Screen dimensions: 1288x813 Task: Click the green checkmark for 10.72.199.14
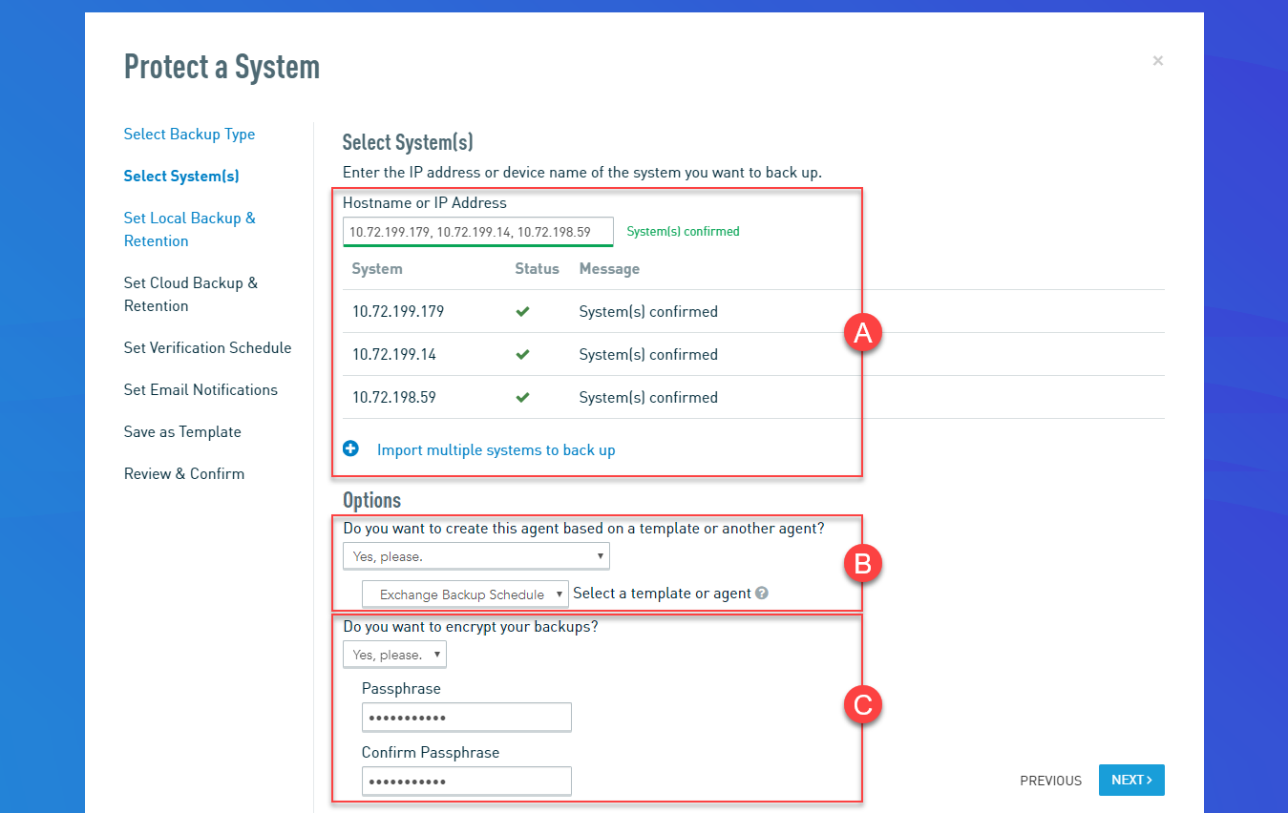(x=522, y=355)
